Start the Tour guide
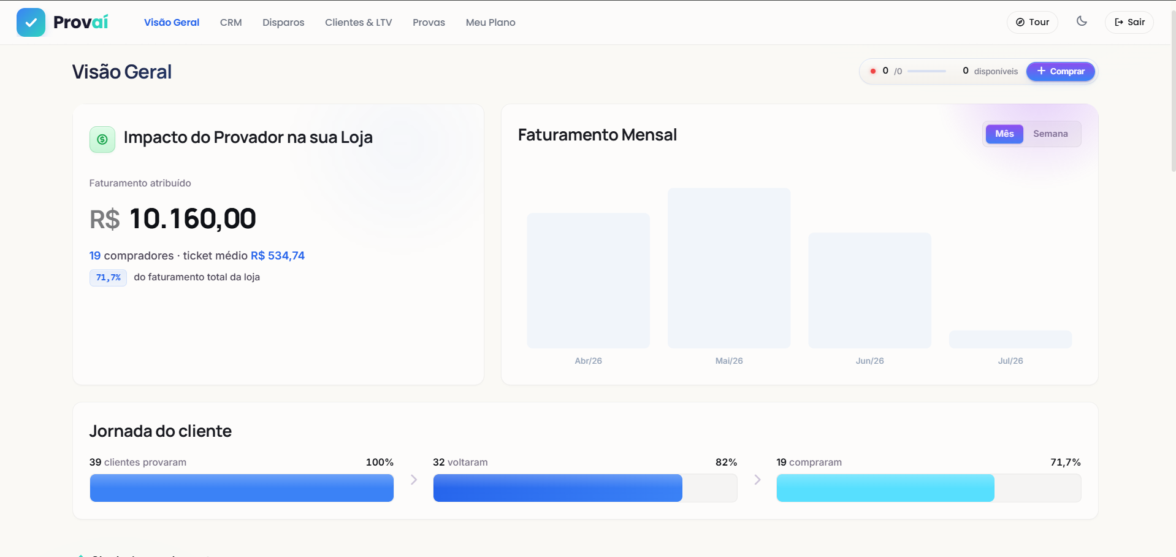Screen dimensions: 1176x557 tap(1033, 22)
